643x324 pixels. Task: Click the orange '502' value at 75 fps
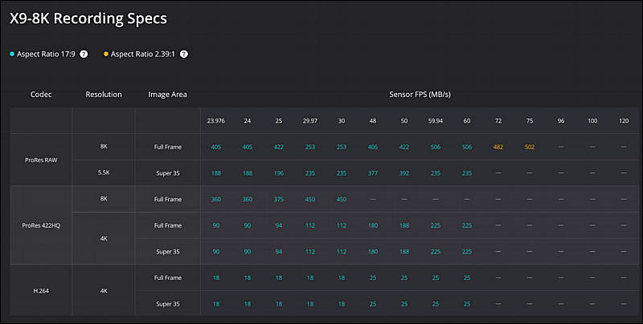[530, 147]
